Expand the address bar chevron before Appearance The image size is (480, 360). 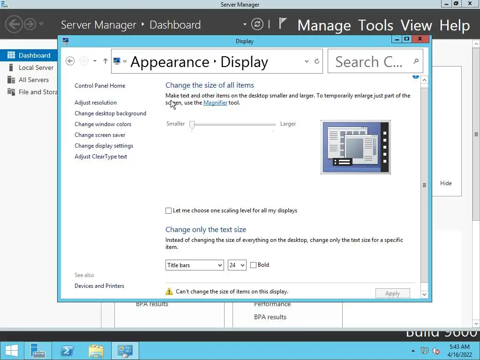point(125,61)
